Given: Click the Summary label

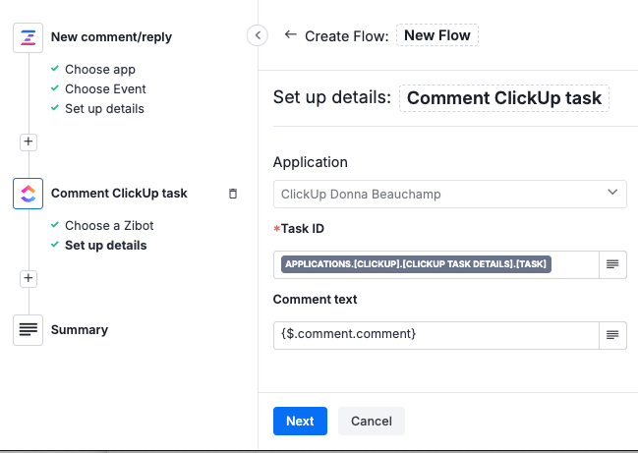Looking at the screenshot, I should (x=80, y=330).
